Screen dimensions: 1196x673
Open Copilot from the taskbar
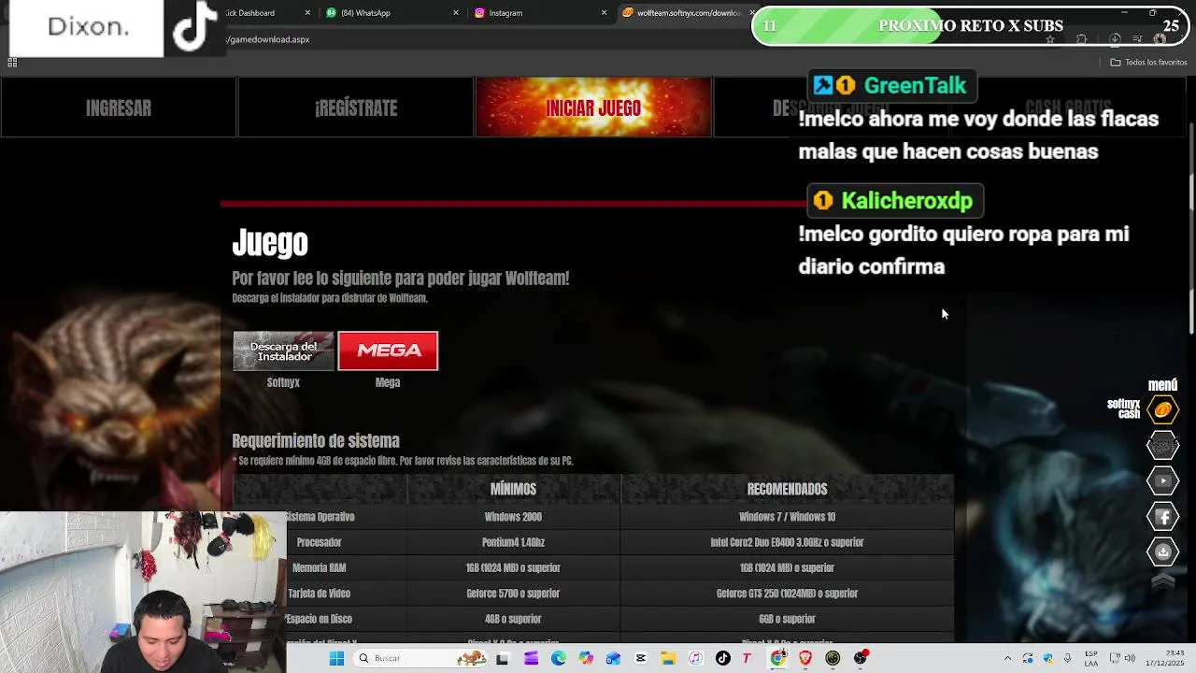pos(586,658)
